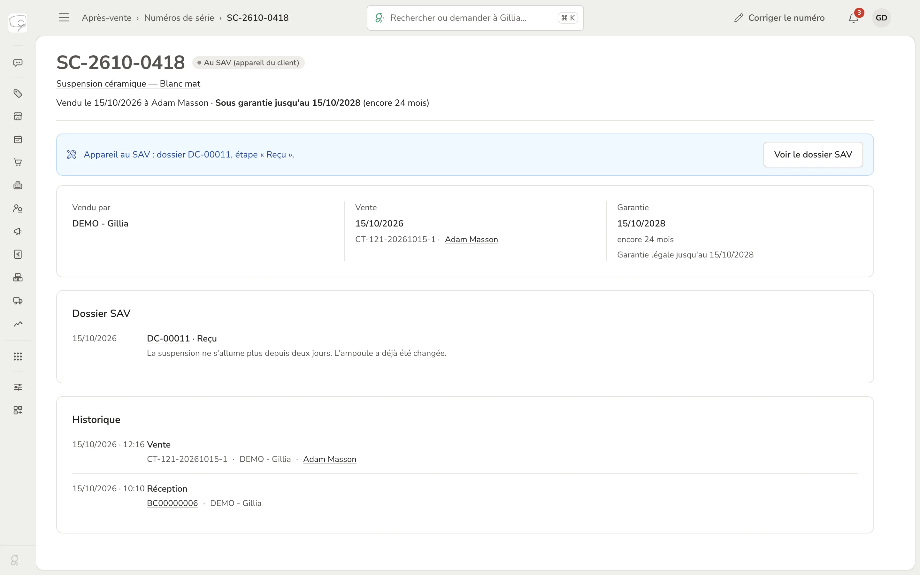Open the notifications bell
This screenshot has width=920, height=575.
point(854,18)
